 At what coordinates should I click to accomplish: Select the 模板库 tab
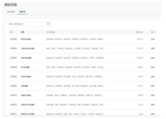[23, 12]
